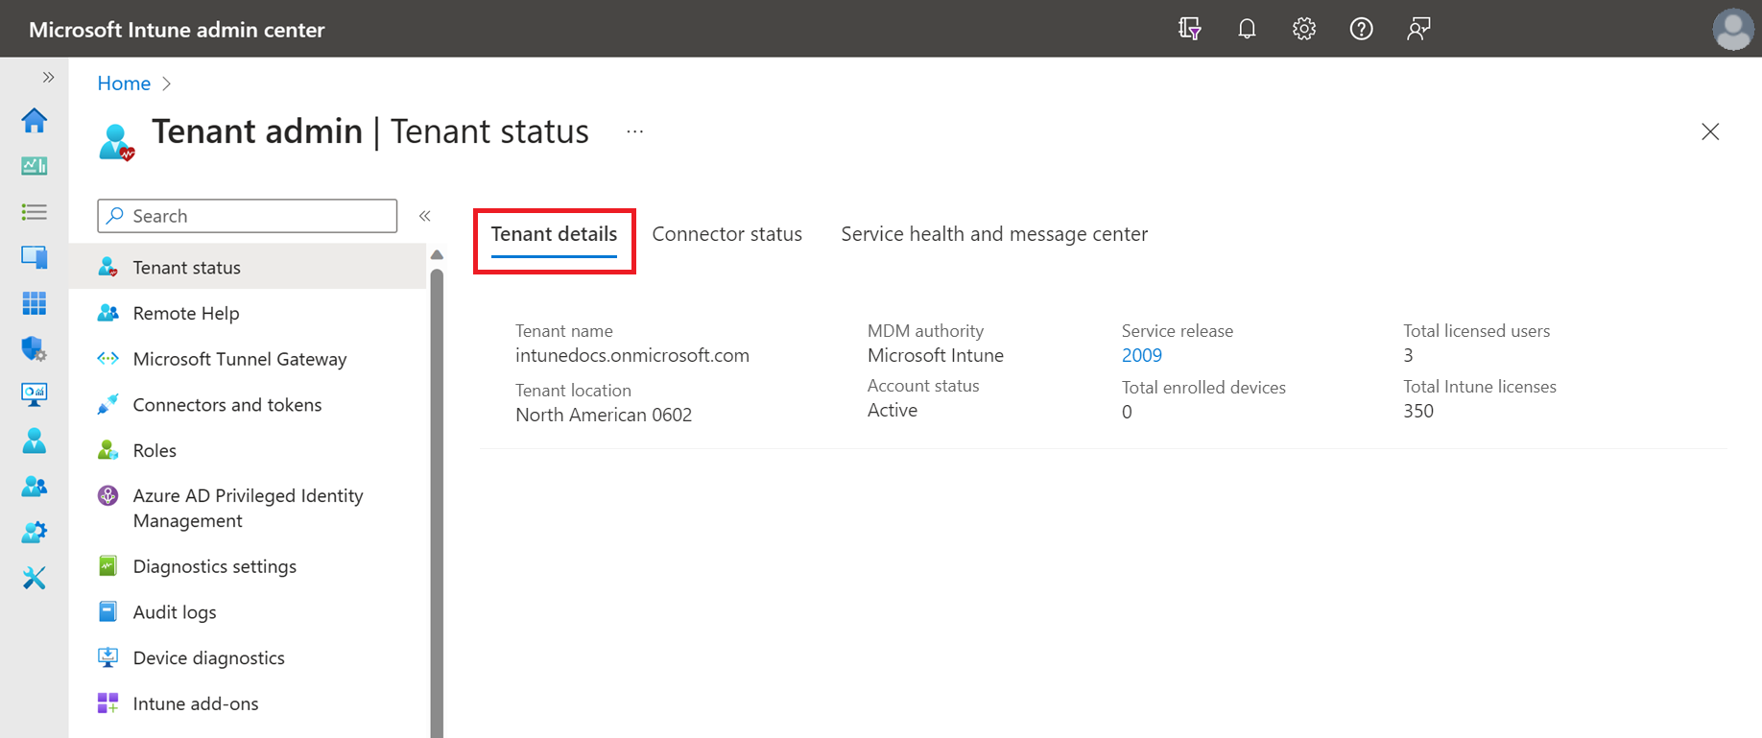1762x738 pixels.
Task: Click the side menu scrollbar up arrow
Action: pyautogui.click(x=437, y=255)
